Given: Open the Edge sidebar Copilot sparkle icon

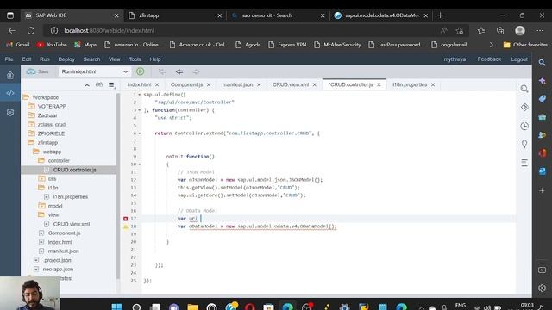Looking at the screenshot, I should pyautogui.click(x=543, y=80).
